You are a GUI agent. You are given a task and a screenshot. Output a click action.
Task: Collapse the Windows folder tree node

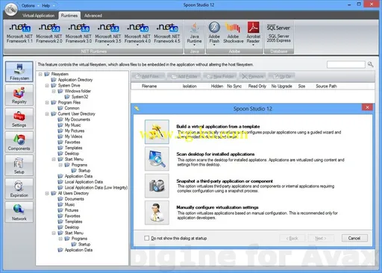(54, 91)
